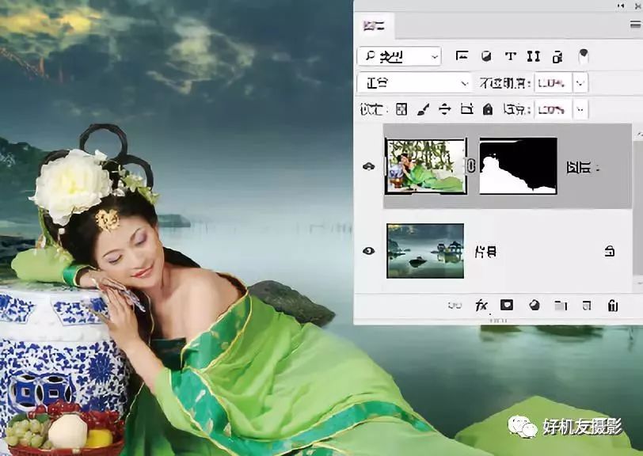Open the fx layer styles menu
The width and height of the screenshot is (643, 456).
point(481,305)
